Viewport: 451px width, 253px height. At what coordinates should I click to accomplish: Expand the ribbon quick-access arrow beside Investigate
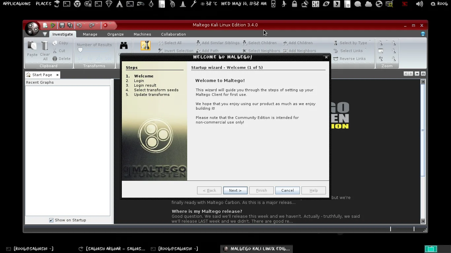click(x=45, y=34)
